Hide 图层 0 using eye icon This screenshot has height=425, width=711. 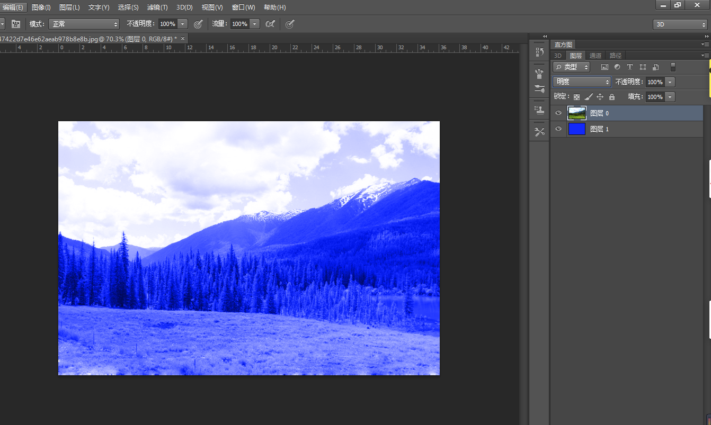coord(558,113)
